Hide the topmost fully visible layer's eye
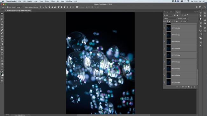 click(x=164, y=28)
